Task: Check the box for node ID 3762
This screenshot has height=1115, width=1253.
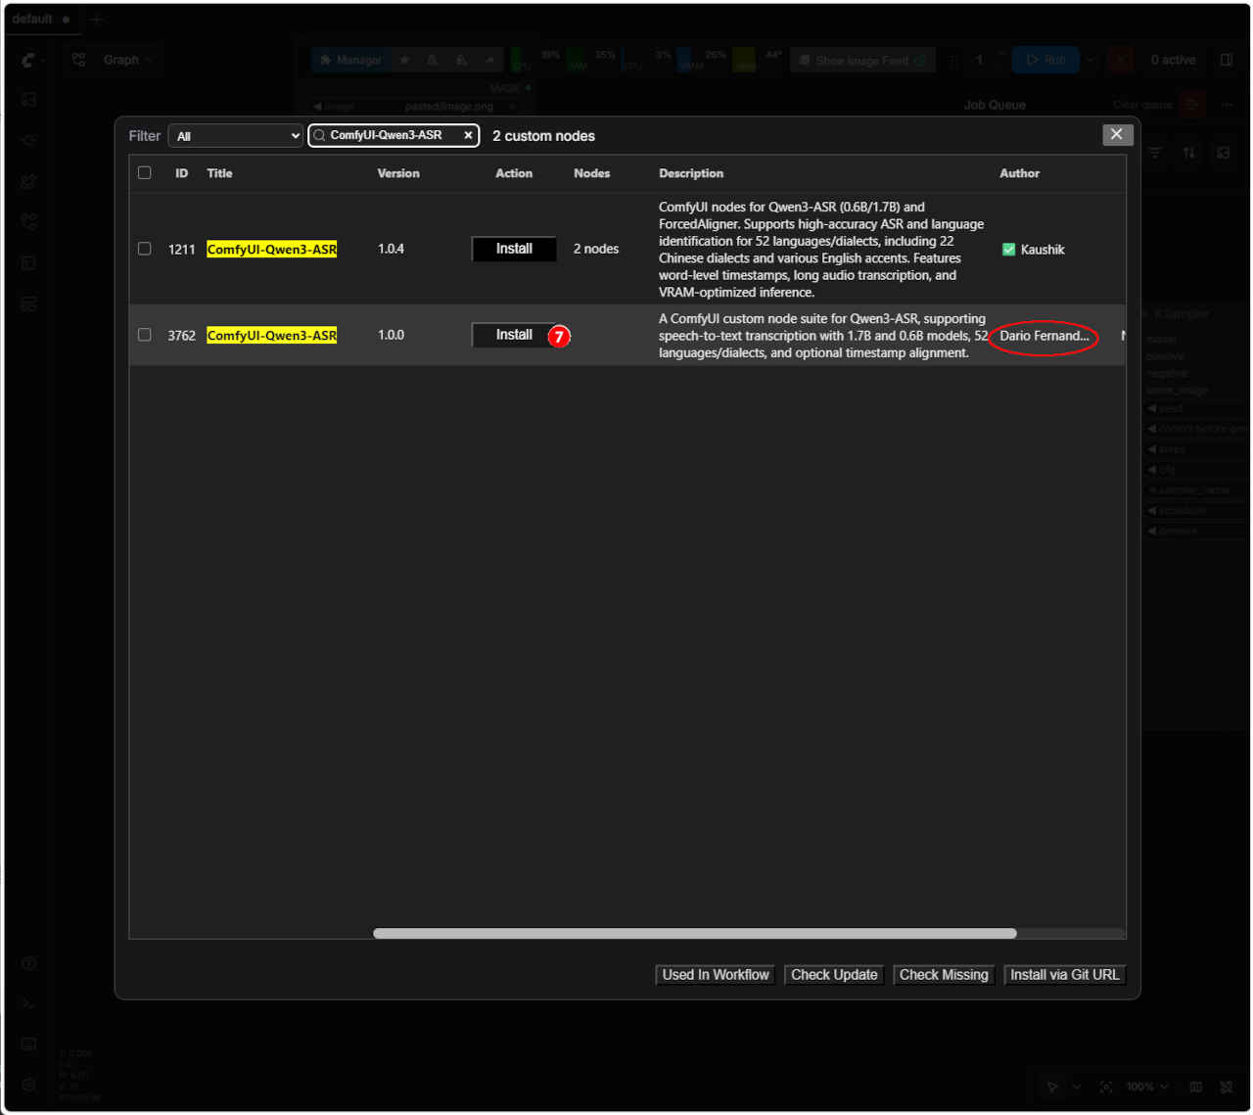Action: tap(145, 335)
